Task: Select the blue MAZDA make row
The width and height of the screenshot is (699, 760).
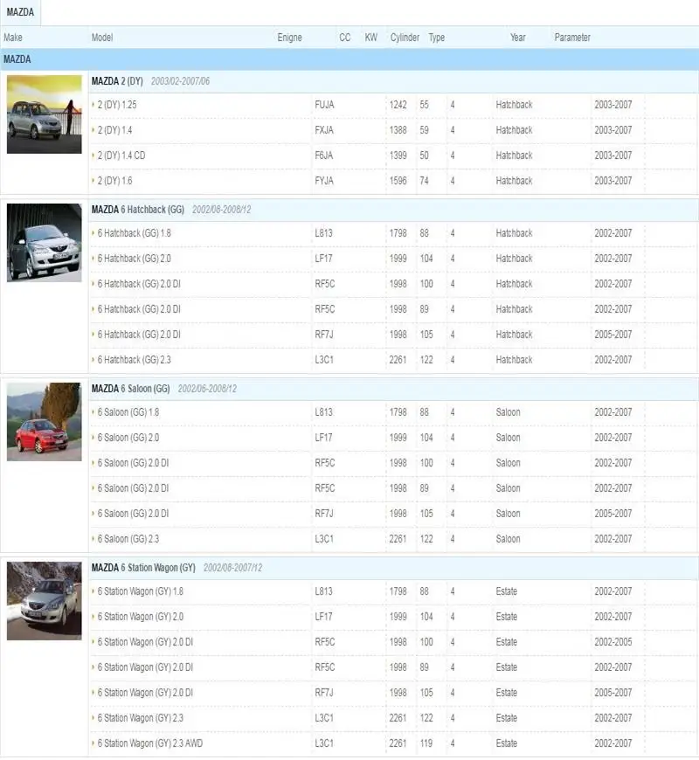Action: [349, 59]
